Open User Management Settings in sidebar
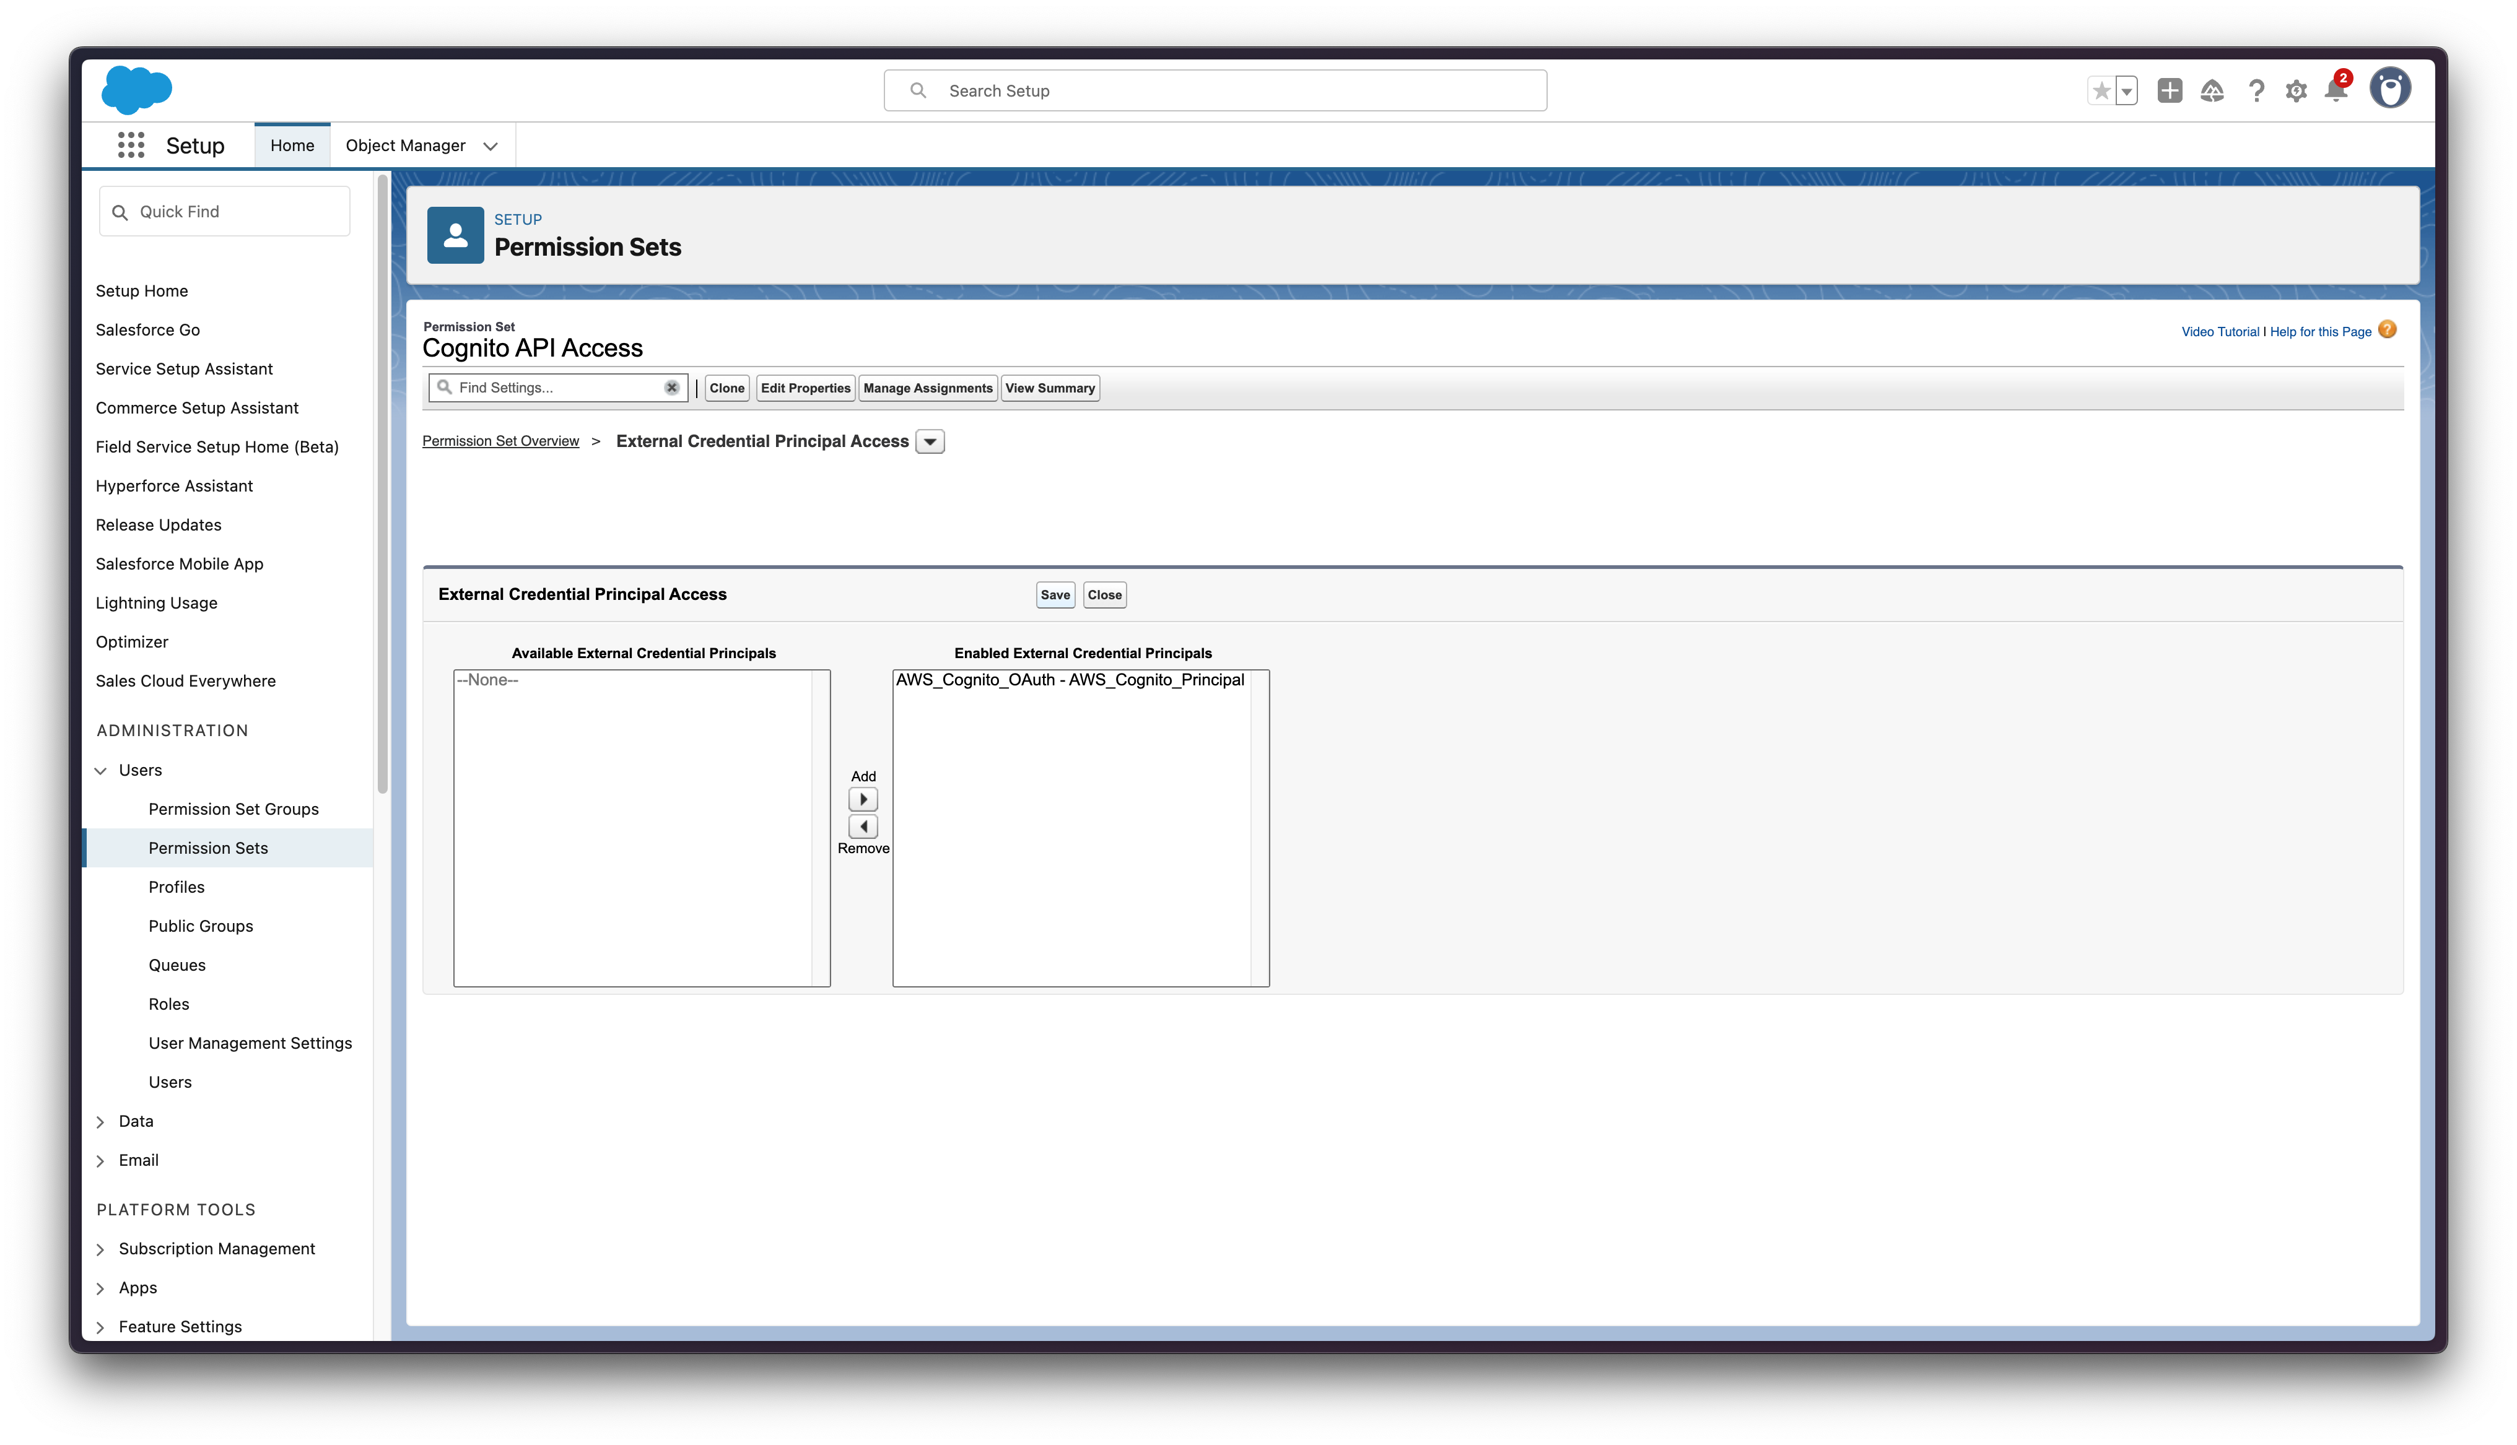This screenshot has width=2517, height=1445. point(250,1044)
